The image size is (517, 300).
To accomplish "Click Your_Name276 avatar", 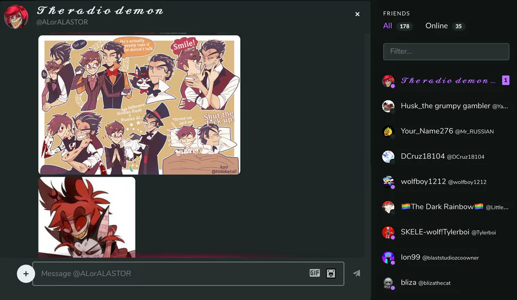I will [388, 131].
